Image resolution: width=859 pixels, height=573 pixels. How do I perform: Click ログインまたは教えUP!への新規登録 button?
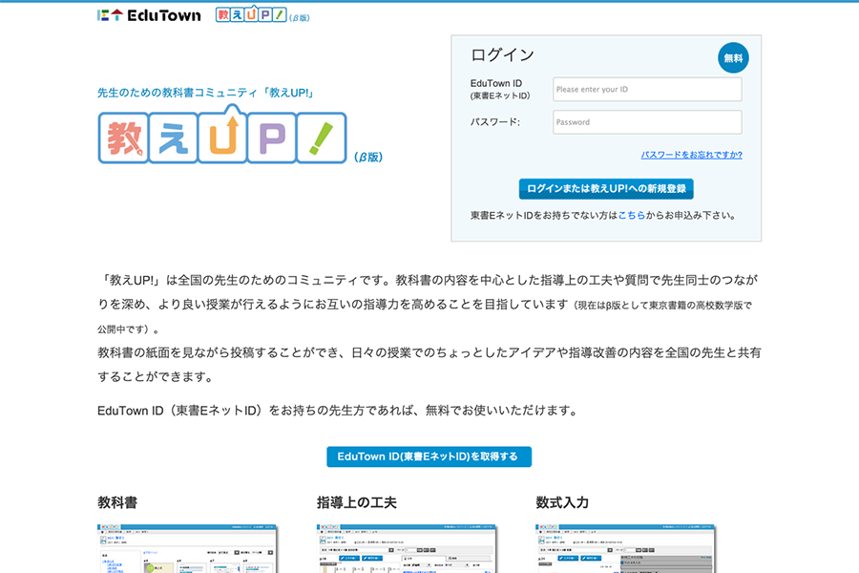(x=606, y=189)
